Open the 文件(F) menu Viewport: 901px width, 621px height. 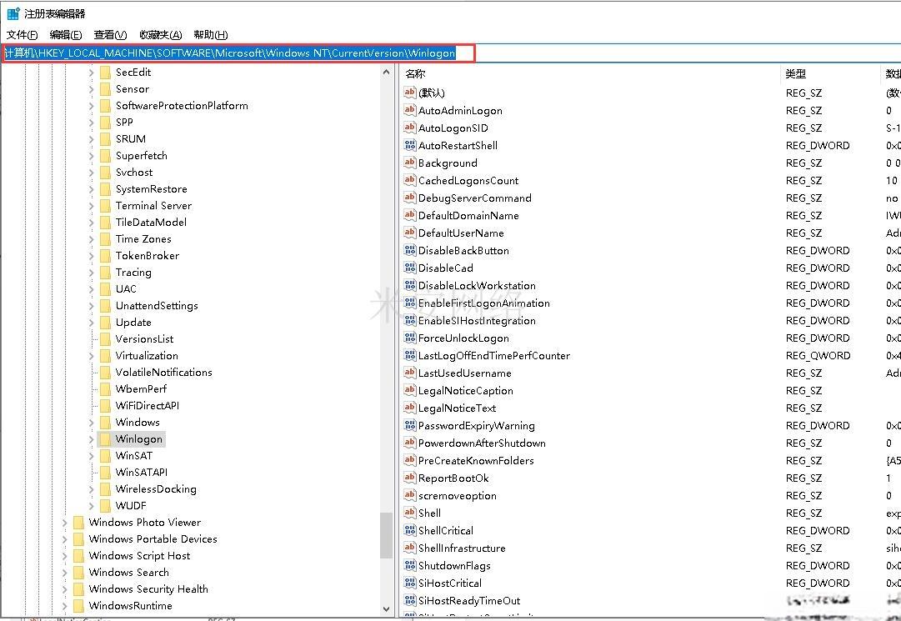[x=22, y=34]
